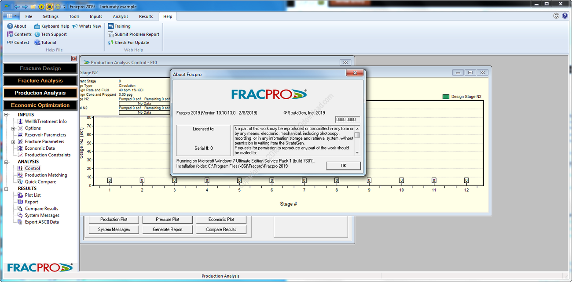Open Compare Results tree item
This screenshot has width=572, height=282.
click(41, 209)
